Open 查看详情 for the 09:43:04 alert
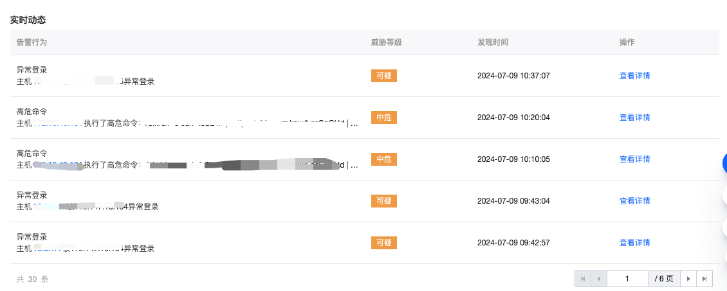 (634, 201)
